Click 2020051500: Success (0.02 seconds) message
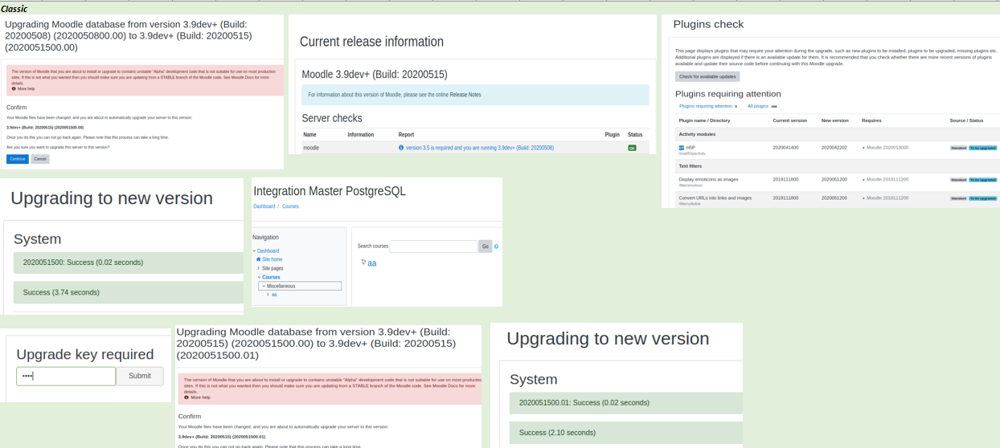Screen dimensions: 1000x448 point(129,263)
